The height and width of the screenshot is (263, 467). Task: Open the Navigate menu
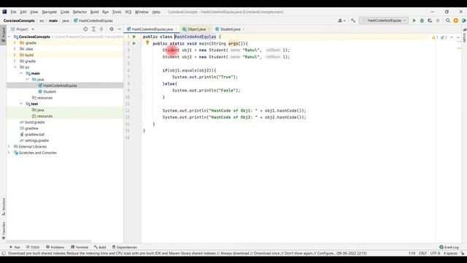coord(49,12)
